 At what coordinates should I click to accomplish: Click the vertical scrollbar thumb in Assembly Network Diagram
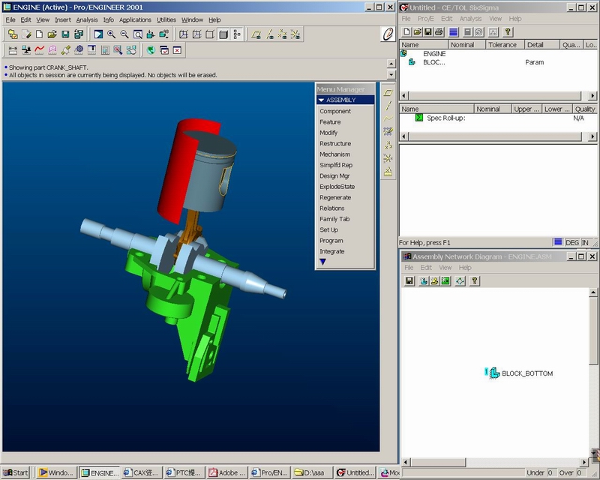592,331
